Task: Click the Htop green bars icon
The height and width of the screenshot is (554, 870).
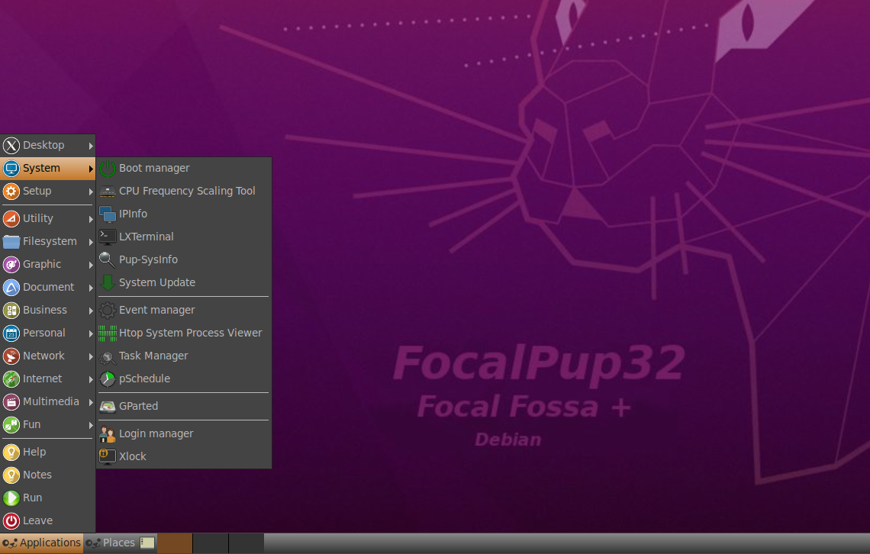Action: point(107,333)
